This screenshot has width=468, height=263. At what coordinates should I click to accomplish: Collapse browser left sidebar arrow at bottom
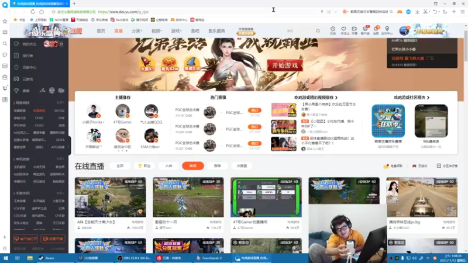click(5, 248)
